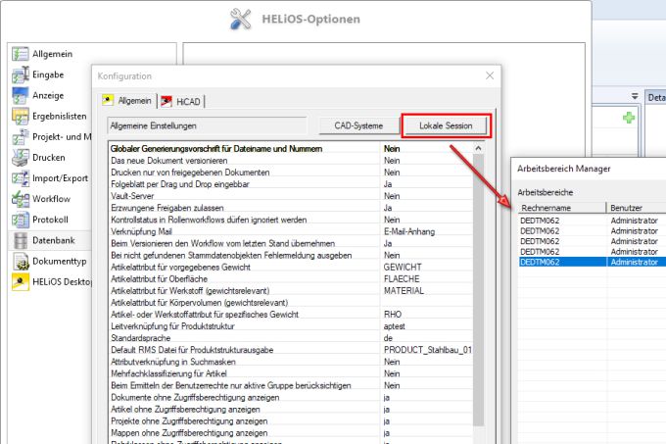Select the 'Vault-Server' setting row
This screenshot has height=444, width=666.
coord(291,196)
